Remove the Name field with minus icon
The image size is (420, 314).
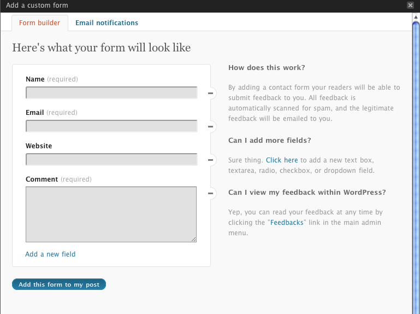211,94
